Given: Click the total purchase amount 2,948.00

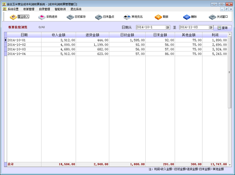Looking at the screenshot, I should pos(92,164).
